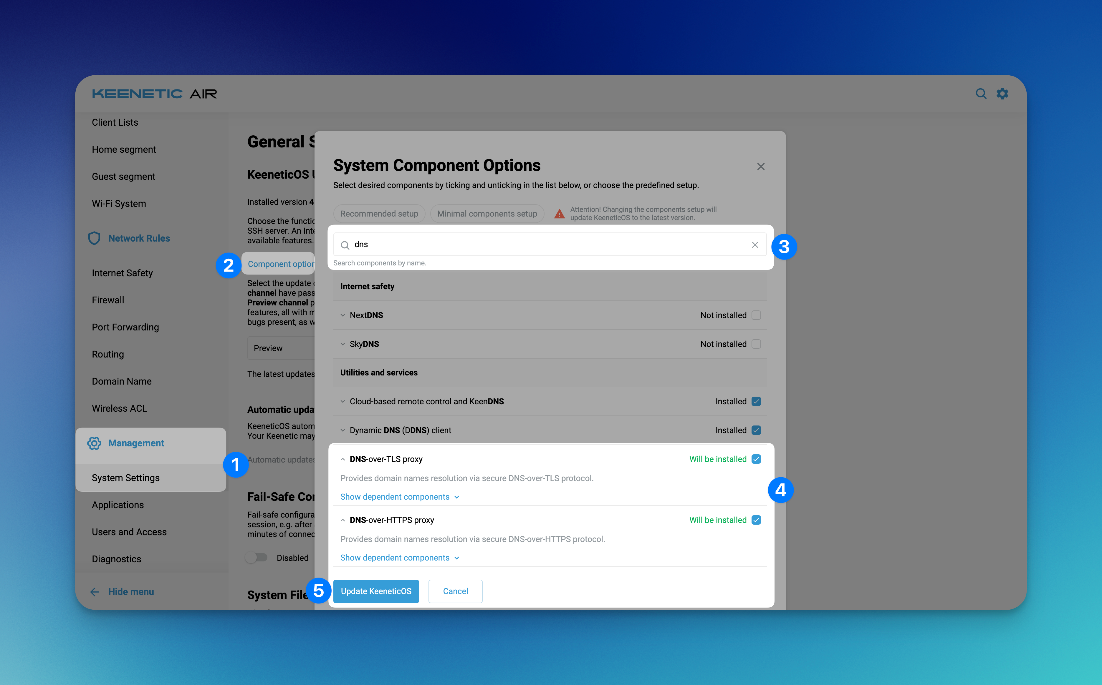Click the search magnifier icon in header

(x=980, y=94)
